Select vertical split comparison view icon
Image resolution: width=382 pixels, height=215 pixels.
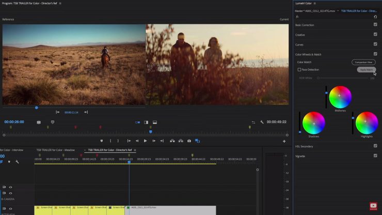146,122
